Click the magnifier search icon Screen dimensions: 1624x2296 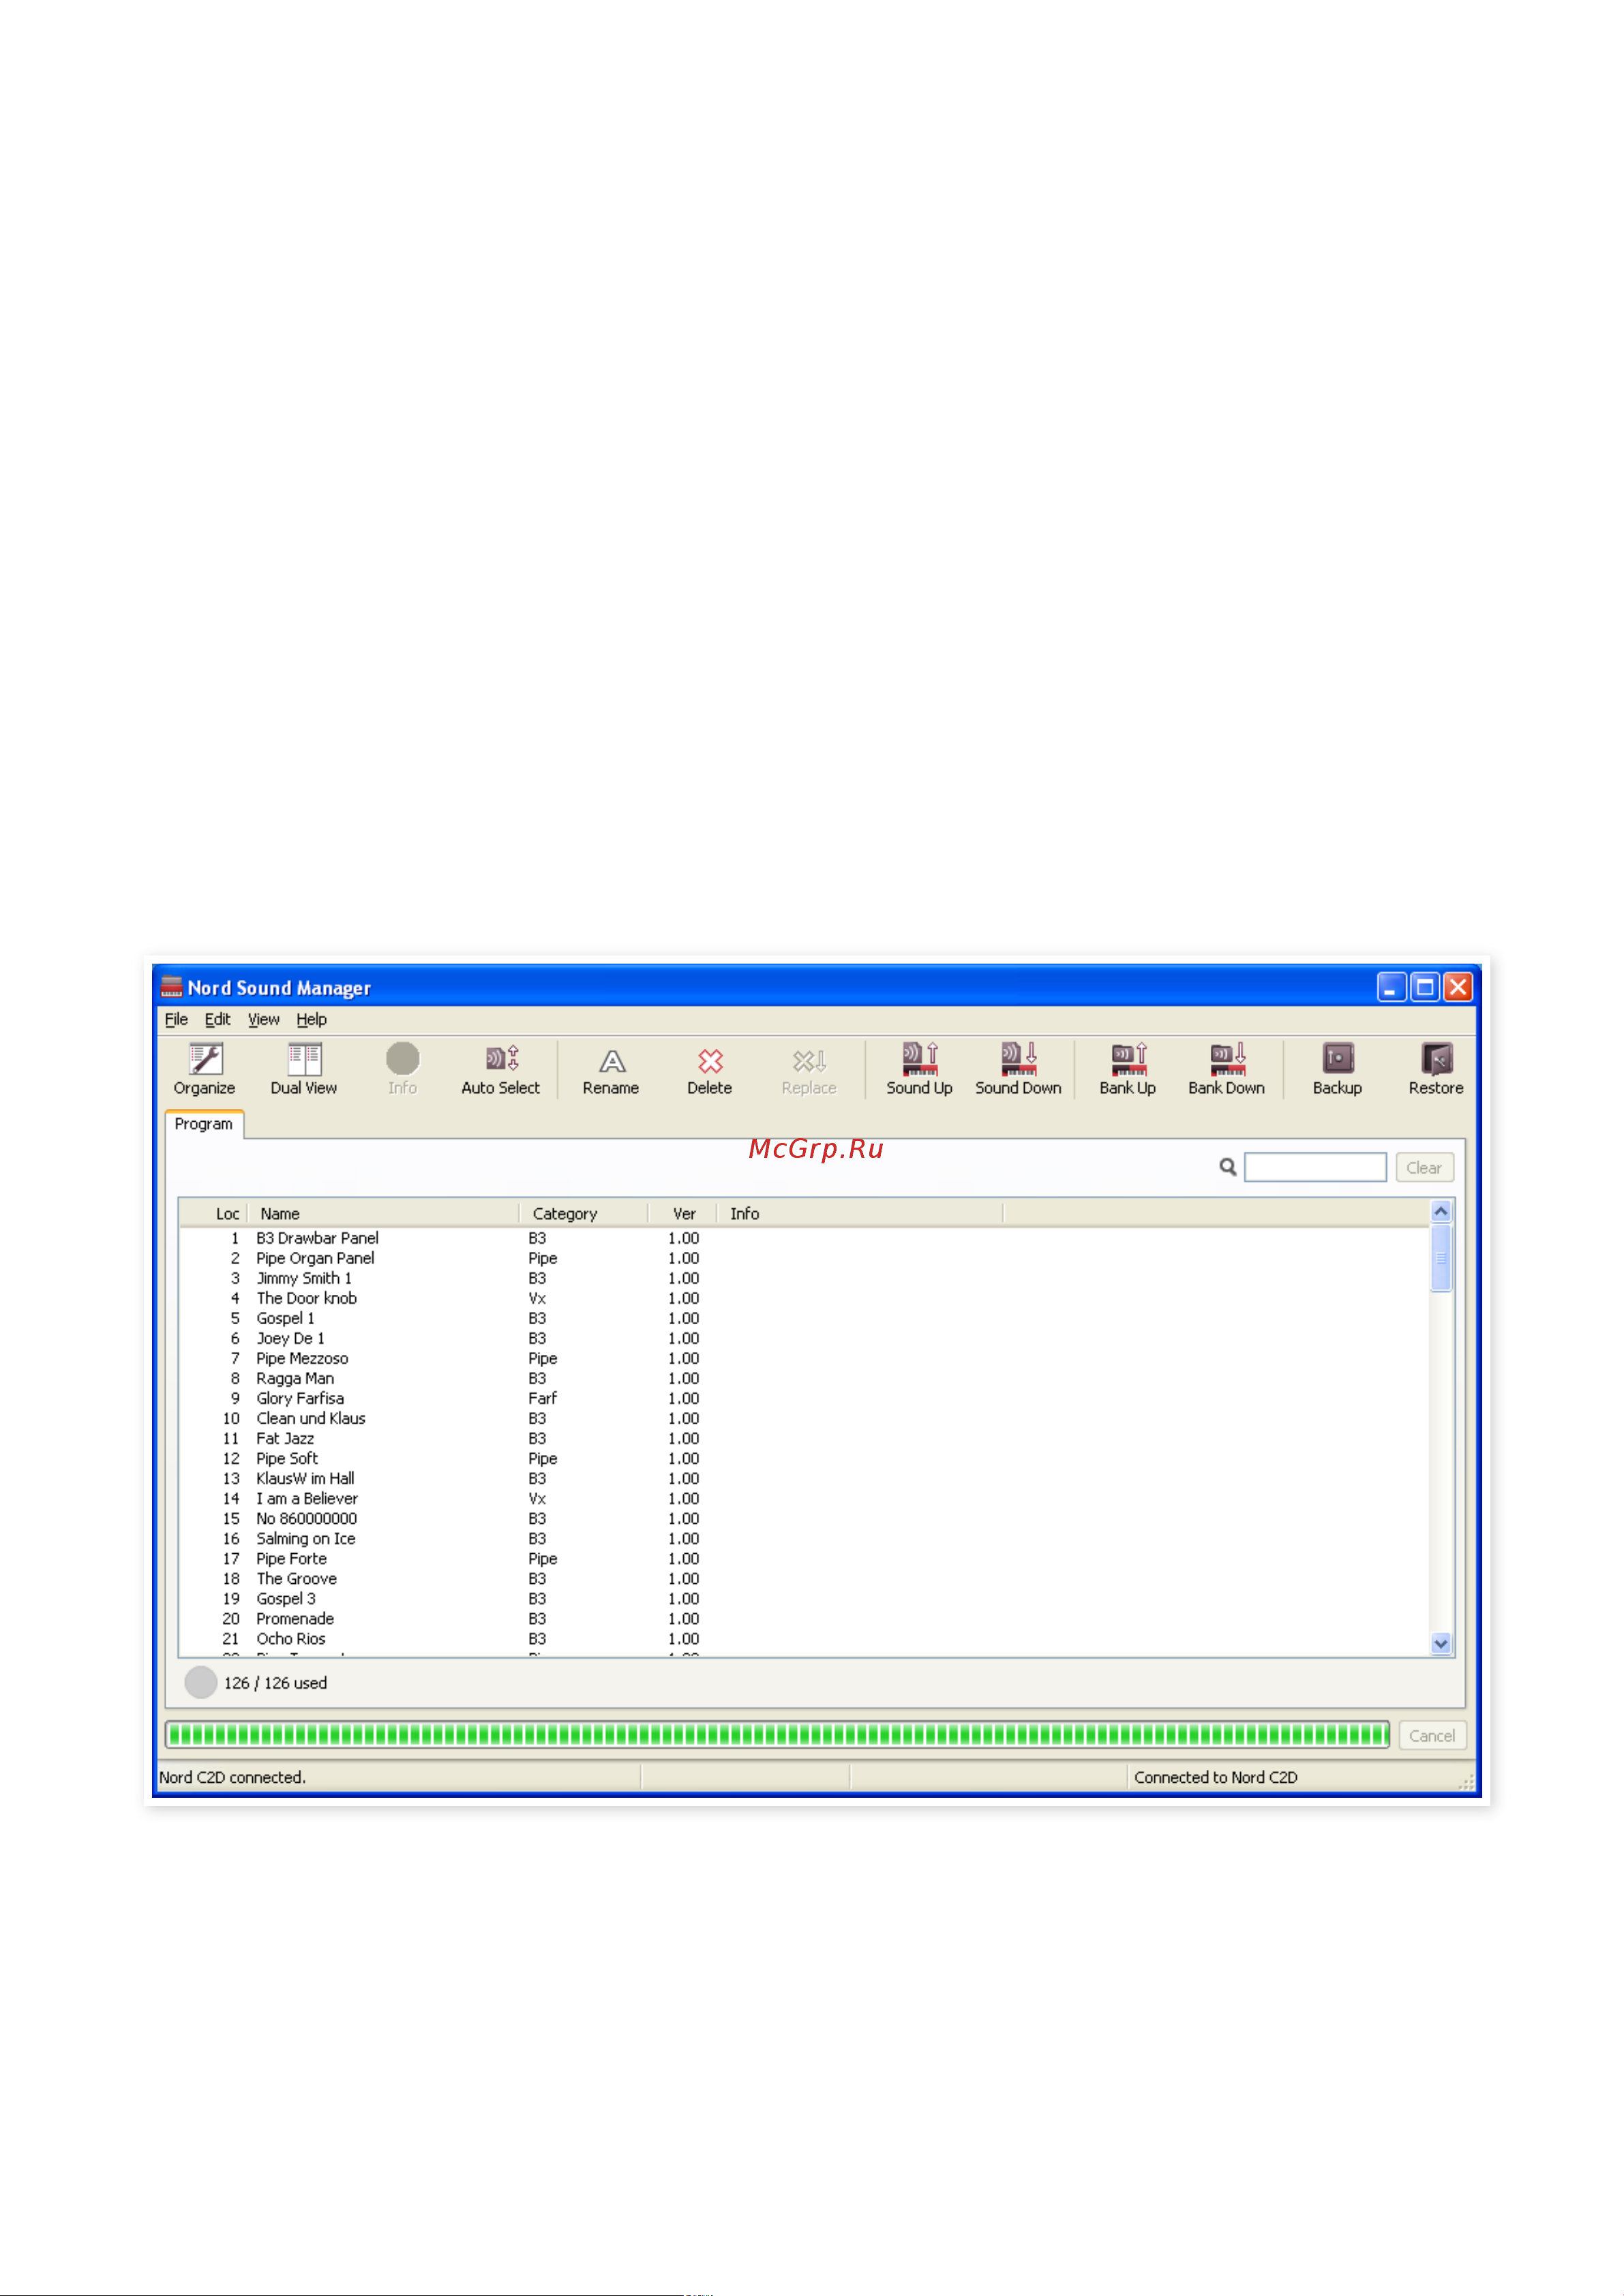[1228, 1167]
